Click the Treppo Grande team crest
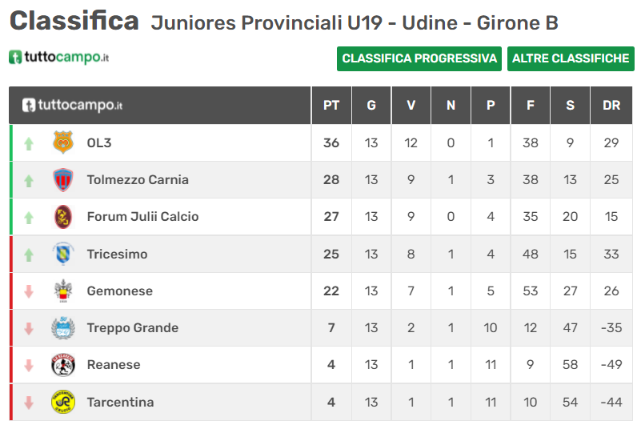 [62, 328]
